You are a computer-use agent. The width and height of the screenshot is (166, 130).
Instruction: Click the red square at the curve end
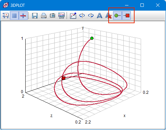[64, 78]
